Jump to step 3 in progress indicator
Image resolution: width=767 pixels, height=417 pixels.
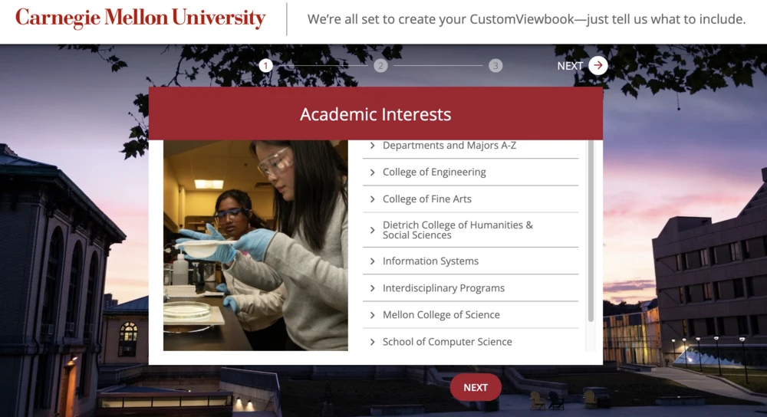[x=495, y=65]
